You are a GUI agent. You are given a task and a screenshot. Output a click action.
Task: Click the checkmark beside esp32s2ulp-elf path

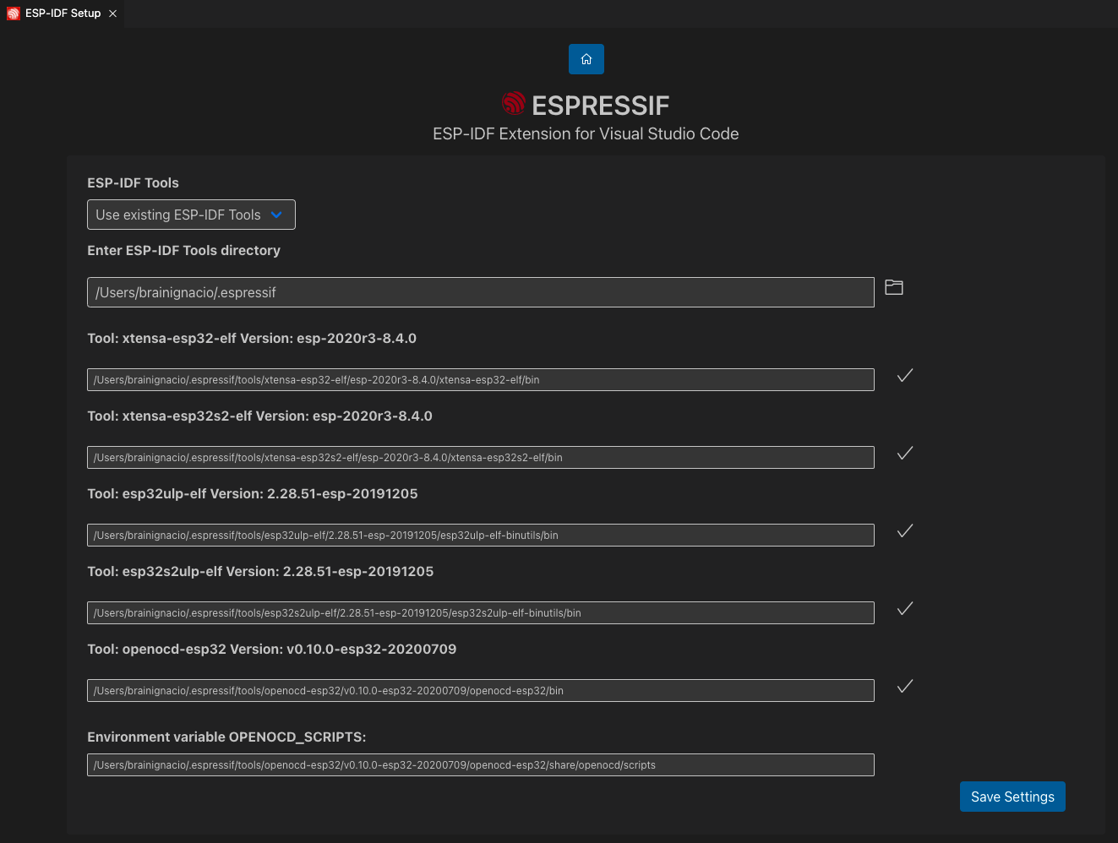point(904,608)
